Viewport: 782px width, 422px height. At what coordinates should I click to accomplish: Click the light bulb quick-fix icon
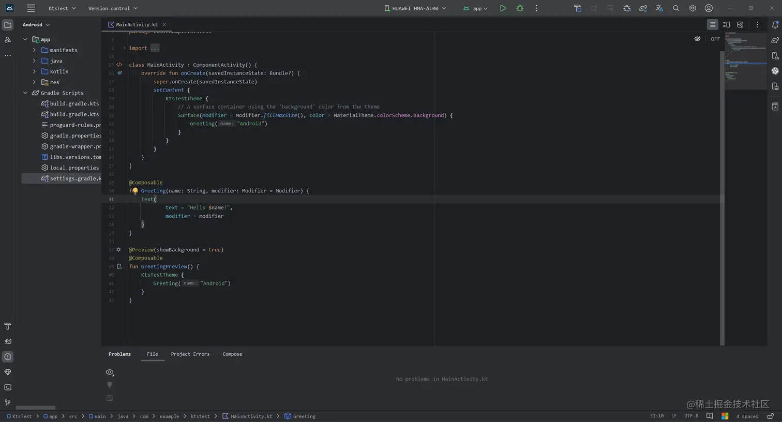[135, 191]
